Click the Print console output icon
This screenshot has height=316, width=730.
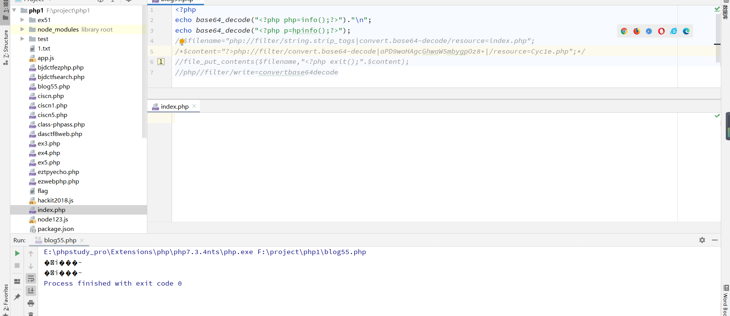(x=31, y=303)
